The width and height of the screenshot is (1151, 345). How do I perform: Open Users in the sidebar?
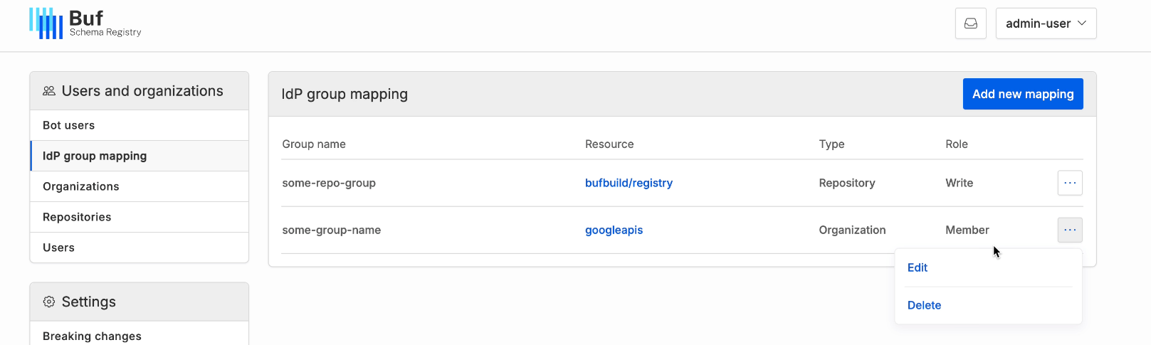click(x=140, y=248)
